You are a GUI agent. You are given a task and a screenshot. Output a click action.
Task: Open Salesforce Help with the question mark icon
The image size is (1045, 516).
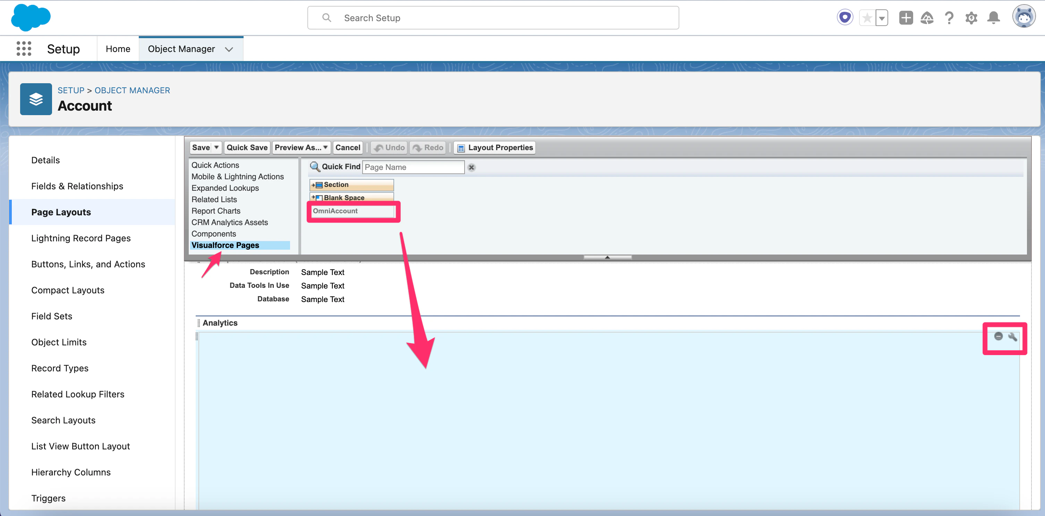point(949,18)
